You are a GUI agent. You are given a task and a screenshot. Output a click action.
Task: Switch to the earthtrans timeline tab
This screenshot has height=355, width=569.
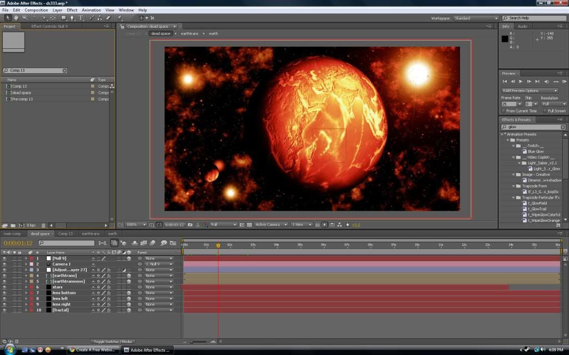tap(90, 234)
